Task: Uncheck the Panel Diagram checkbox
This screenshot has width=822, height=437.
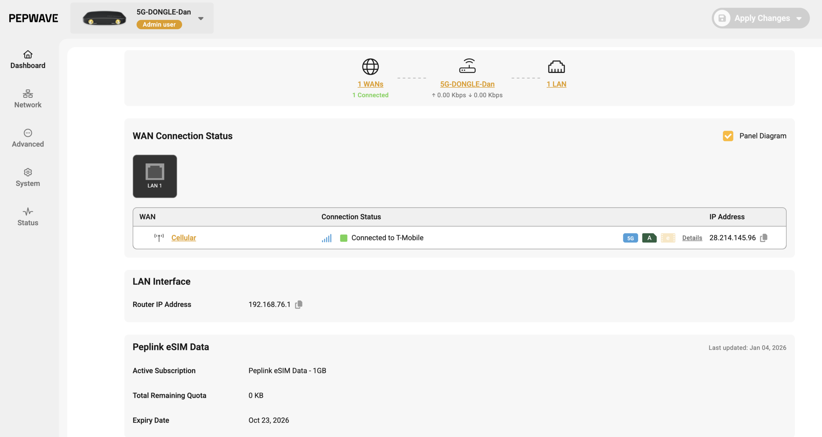Action: pyautogui.click(x=728, y=136)
